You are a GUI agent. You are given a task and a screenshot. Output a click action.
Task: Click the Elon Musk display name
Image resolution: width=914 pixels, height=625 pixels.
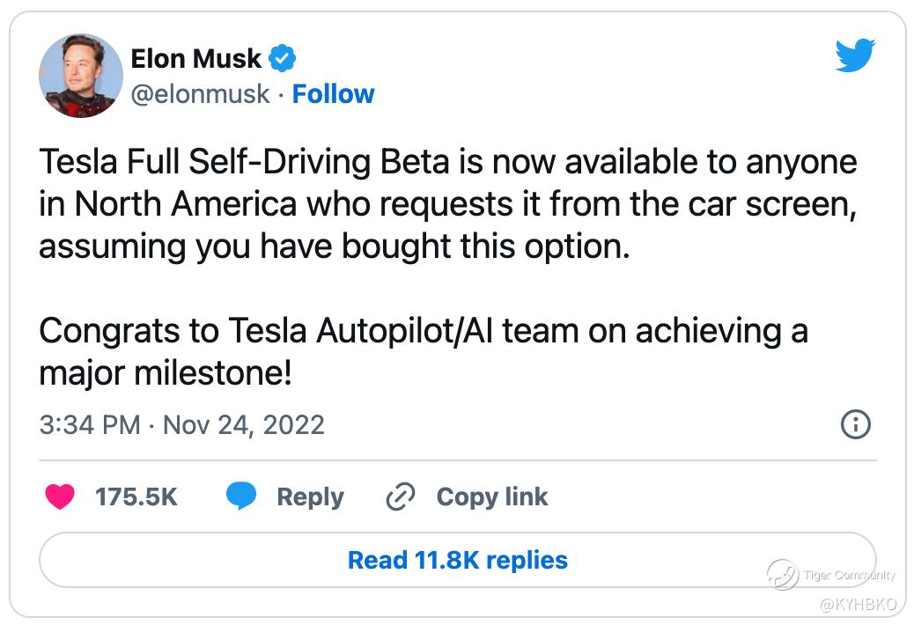click(195, 59)
